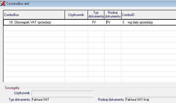176x103 pixels.
Task: Click the Typ dokumentu field 'Faktura VAT'
Action: pyautogui.click(x=62, y=100)
